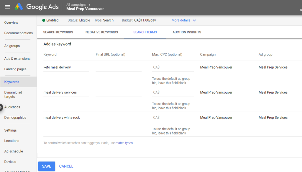The width and height of the screenshot is (302, 172).
Task: Click the Save button
Action: click(47, 166)
